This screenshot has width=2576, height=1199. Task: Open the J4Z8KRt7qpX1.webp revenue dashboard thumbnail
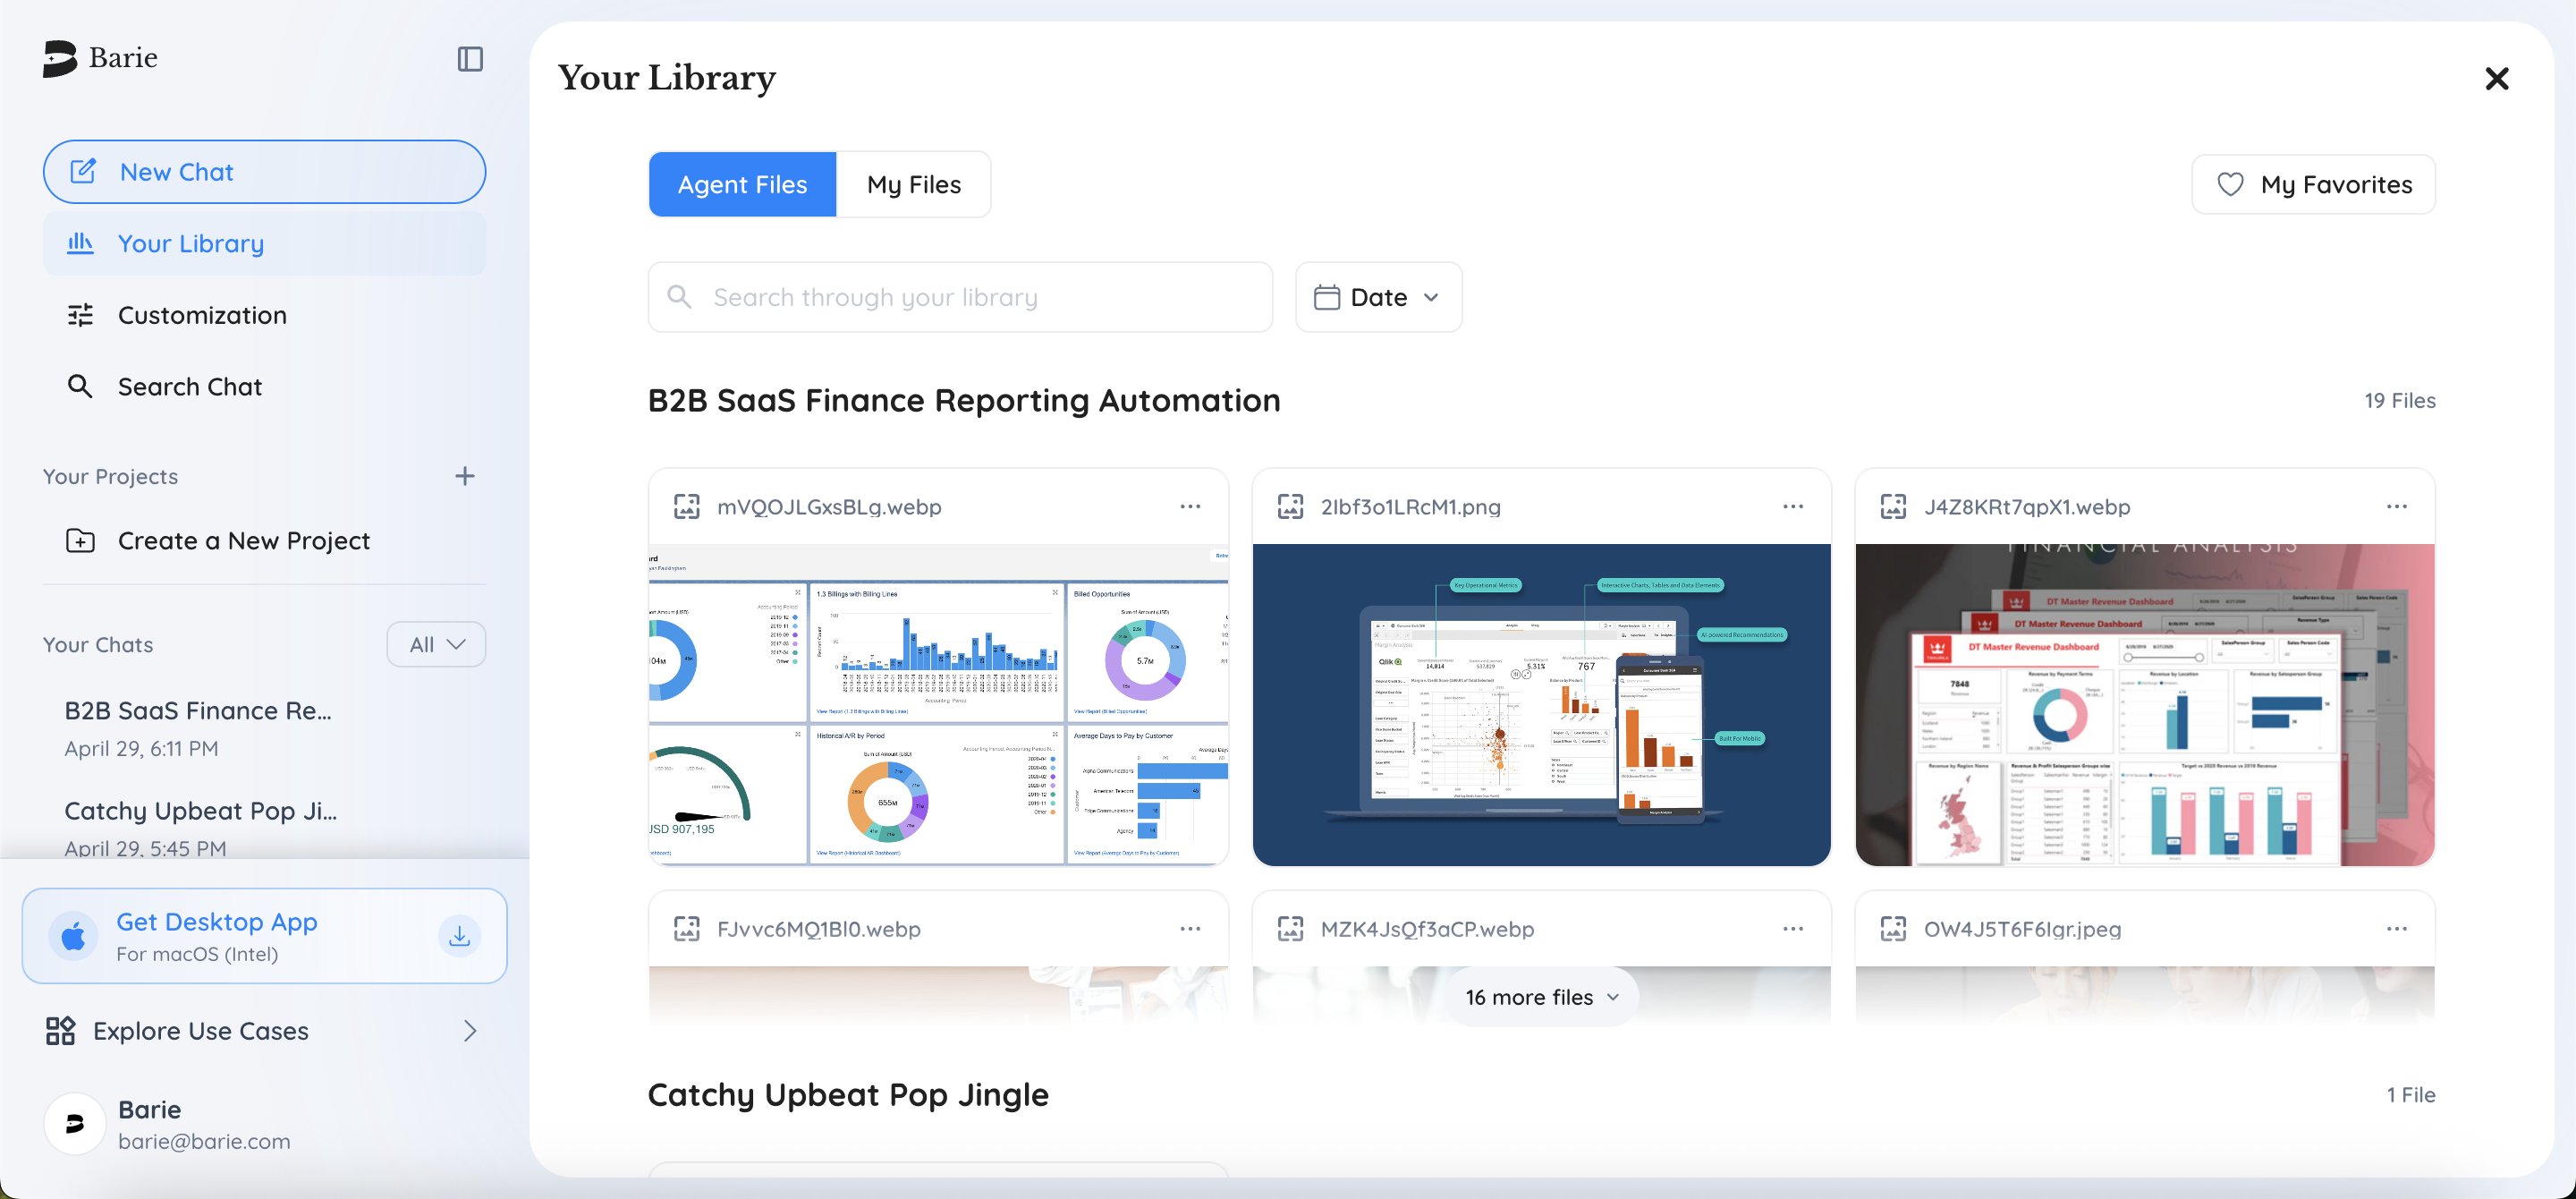pos(2145,704)
